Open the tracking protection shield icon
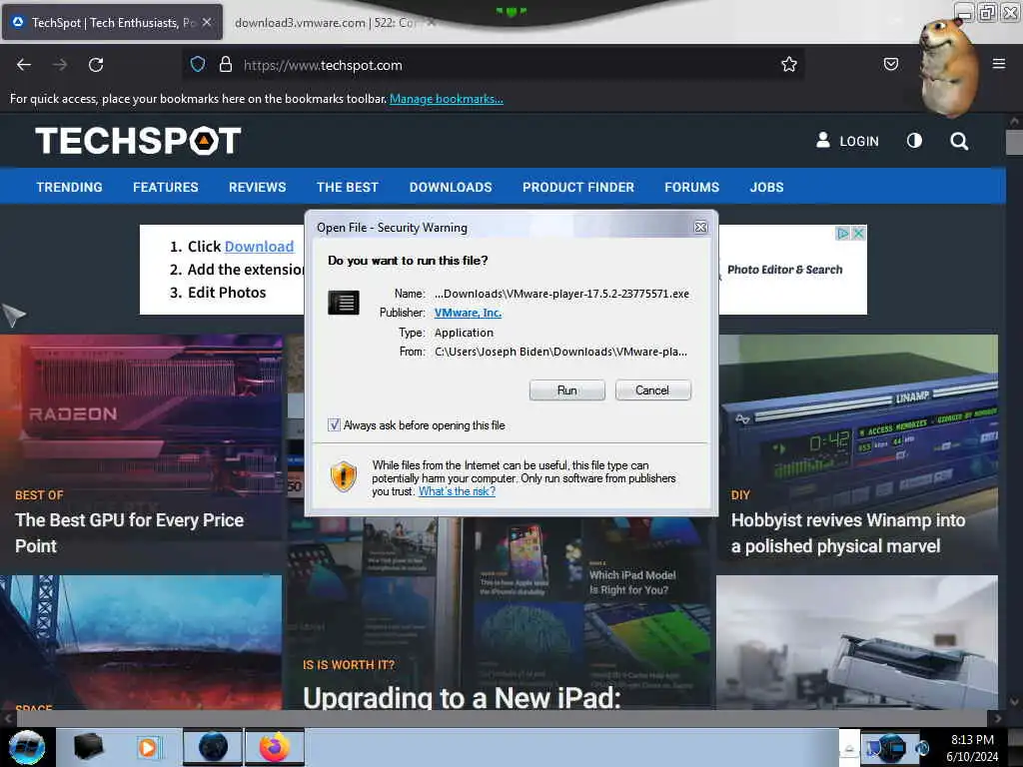Image resolution: width=1023 pixels, height=767 pixels. [198, 64]
